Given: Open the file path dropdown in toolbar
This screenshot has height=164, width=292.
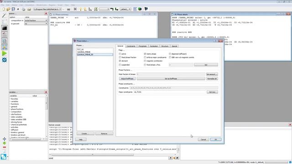Looking at the screenshot, I should 47,9.
